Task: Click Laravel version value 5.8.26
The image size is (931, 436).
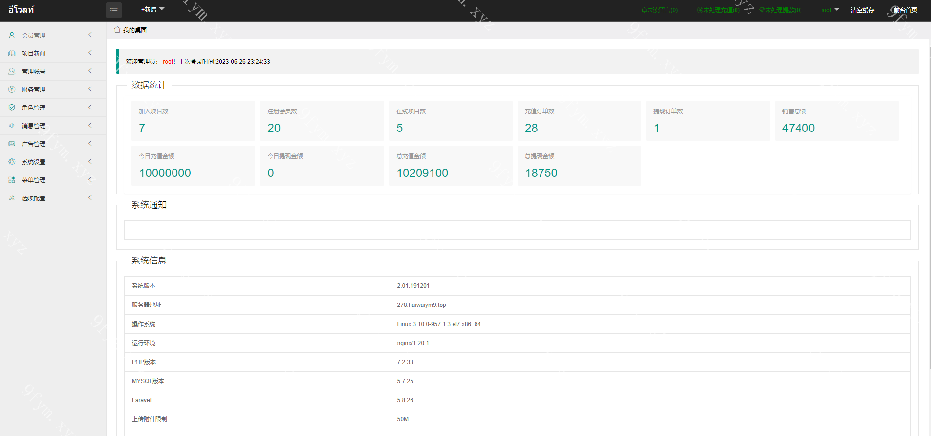Action: 405,400
